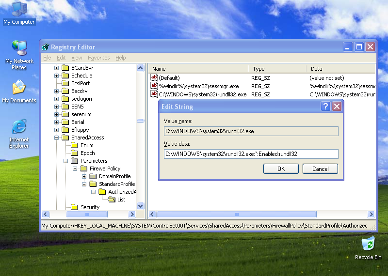The image size is (388, 276).
Task: Click the SENS folder icon
Action: [65, 107]
